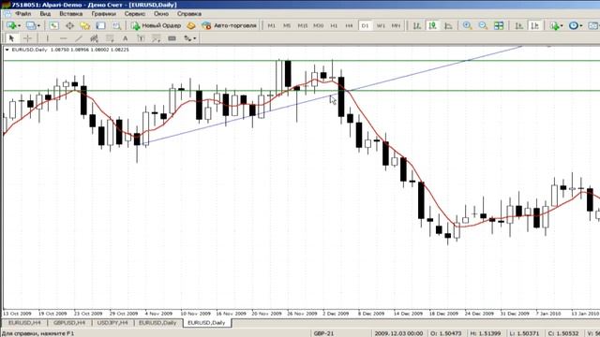Pick the Horizontal Line drawing tool

63,38
